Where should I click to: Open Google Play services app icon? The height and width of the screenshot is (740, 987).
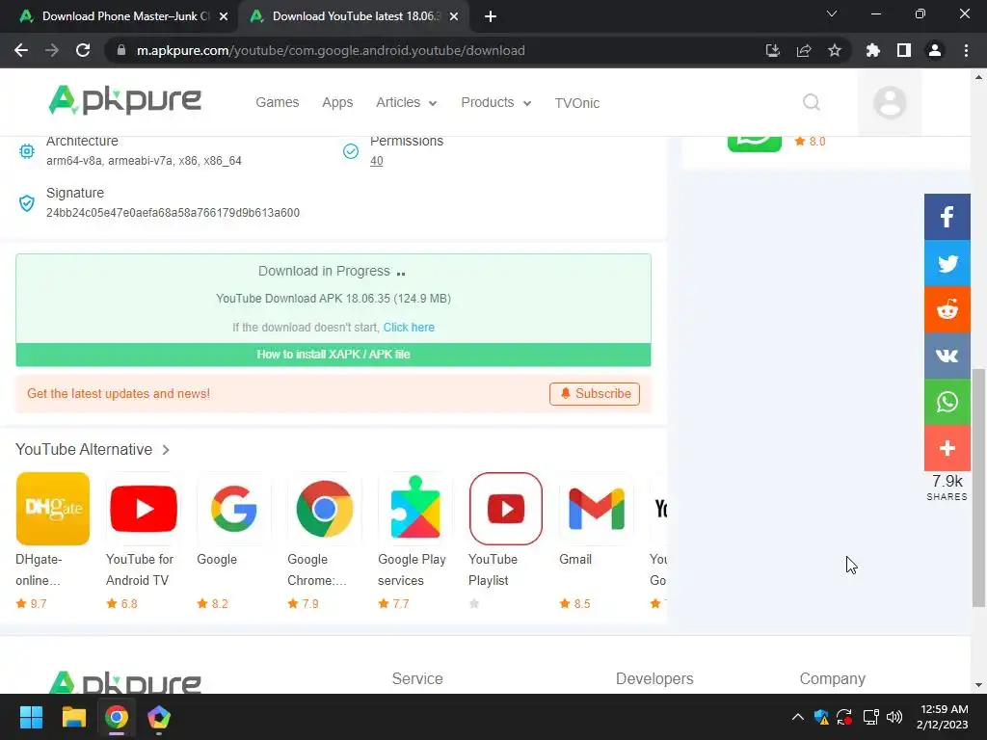pos(414,509)
